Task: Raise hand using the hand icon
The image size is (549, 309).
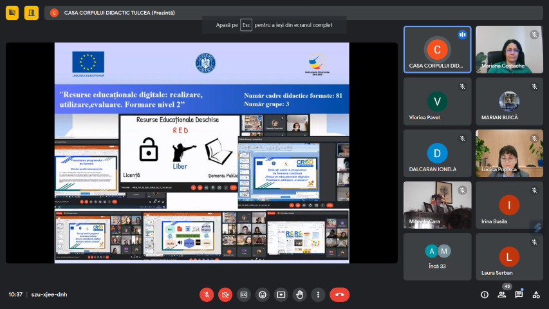Action: (x=299, y=294)
